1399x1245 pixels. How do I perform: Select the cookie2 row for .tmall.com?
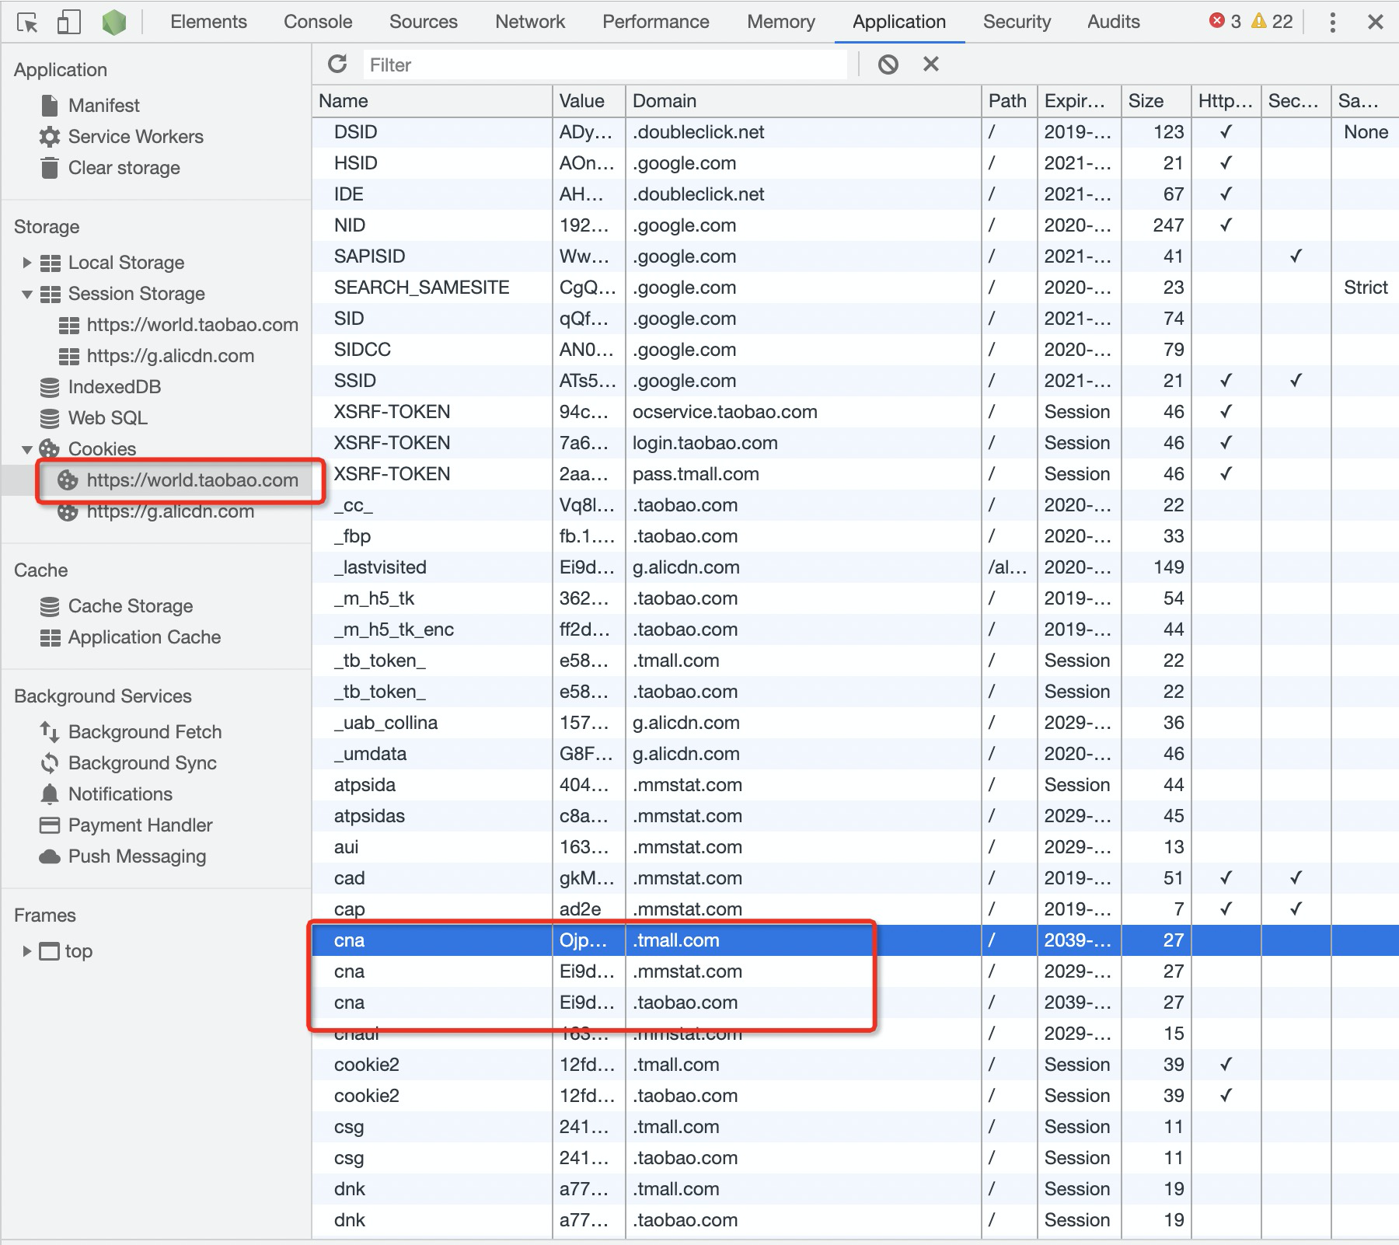(855, 1065)
